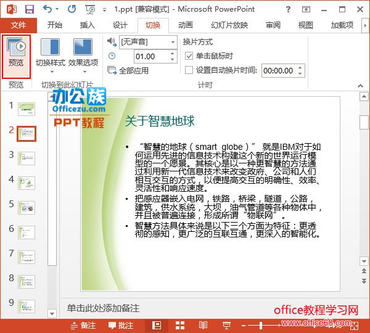
Task: Open Customize Quick Access Toolbar dropdown
Action: [x=104, y=10]
